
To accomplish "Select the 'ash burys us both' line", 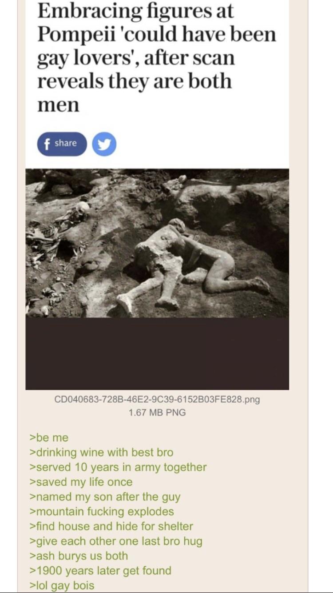I will tap(79, 556).
